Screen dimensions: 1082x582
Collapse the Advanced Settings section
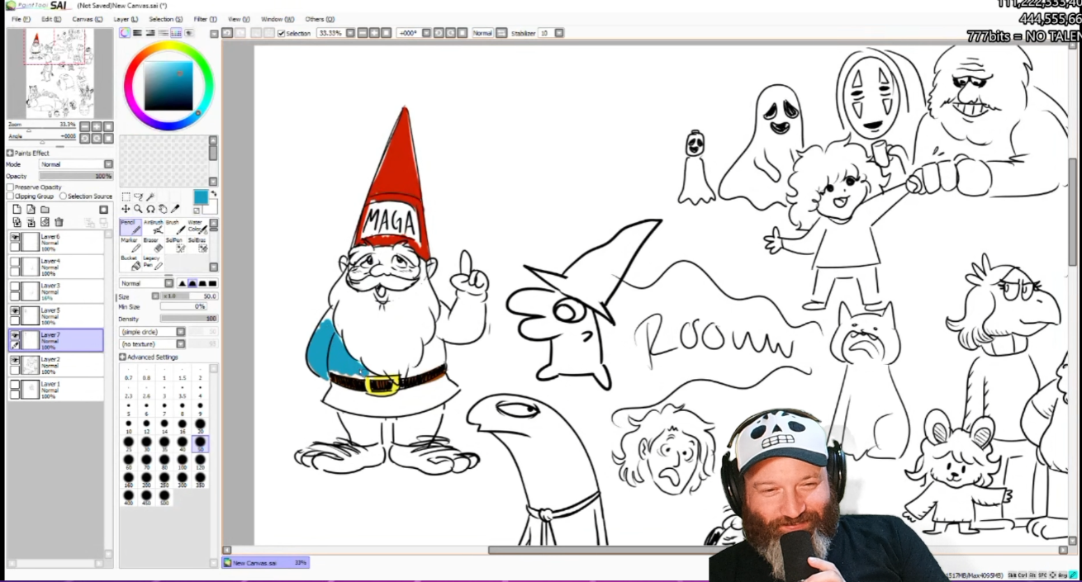[x=123, y=357]
